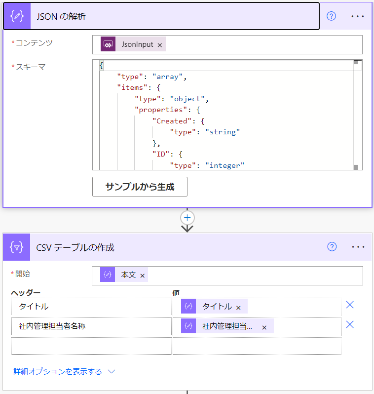
Task: Delete the タイトル column row
Action: point(350,305)
